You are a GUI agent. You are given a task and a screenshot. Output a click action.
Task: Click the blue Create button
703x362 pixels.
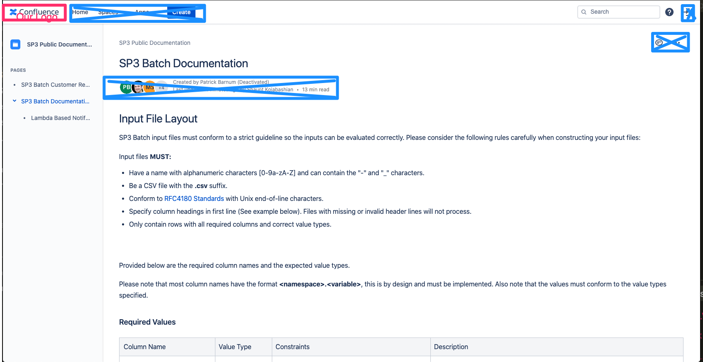181,12
